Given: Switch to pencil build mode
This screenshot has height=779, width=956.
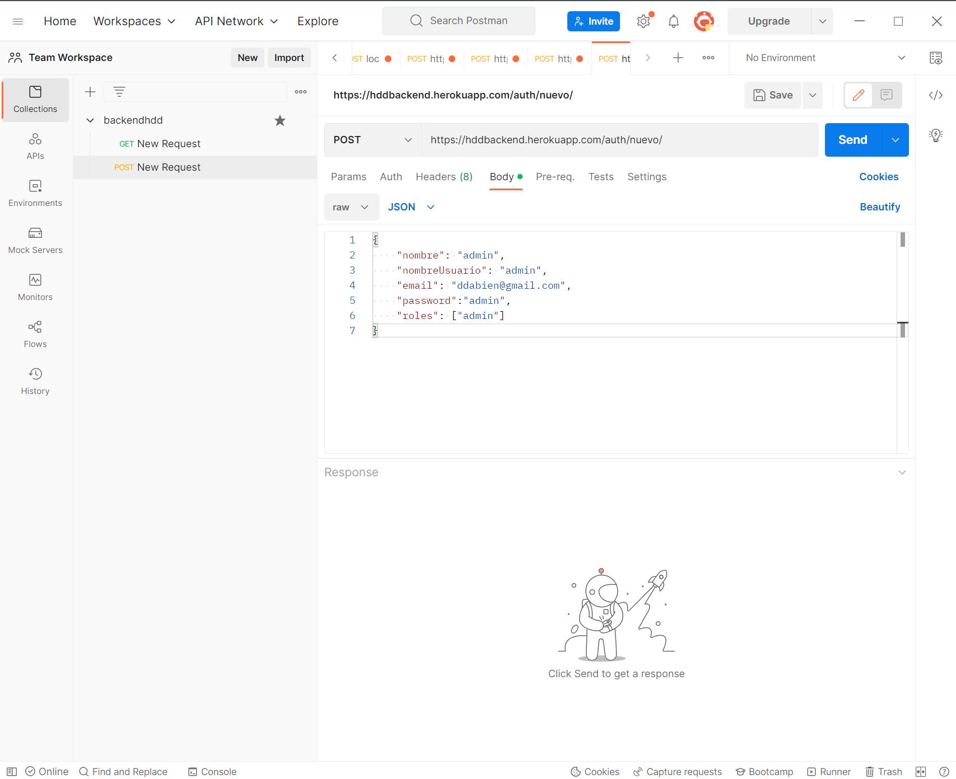Looking at the screenshot, I should point(859,95).
